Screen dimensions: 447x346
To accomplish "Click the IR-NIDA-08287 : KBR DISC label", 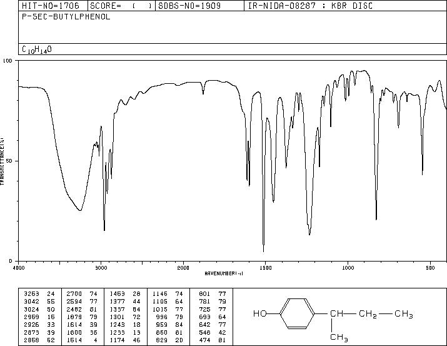I will click(x=310, y=6).
